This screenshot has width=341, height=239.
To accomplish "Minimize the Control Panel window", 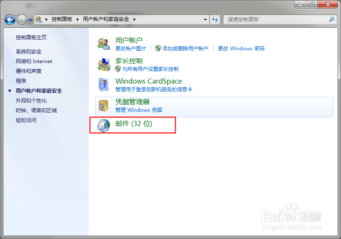I will (x=300, y=4).
